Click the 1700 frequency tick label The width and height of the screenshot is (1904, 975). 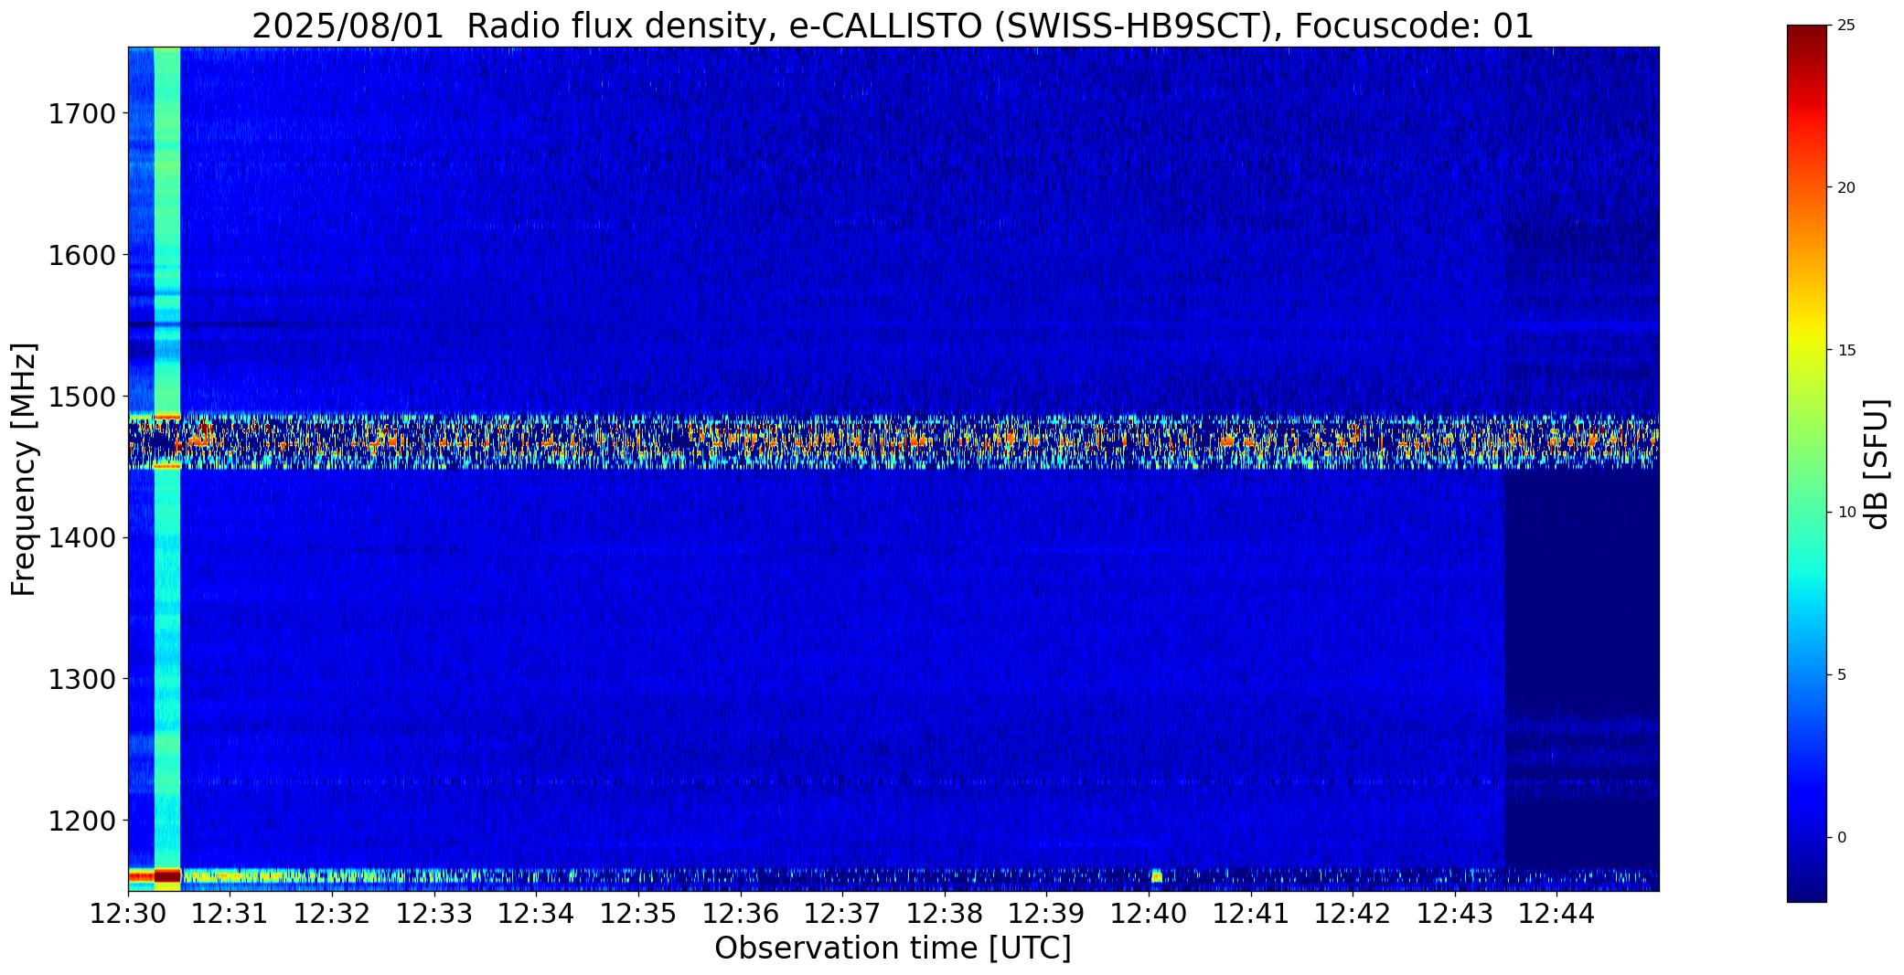coord(81,114)
